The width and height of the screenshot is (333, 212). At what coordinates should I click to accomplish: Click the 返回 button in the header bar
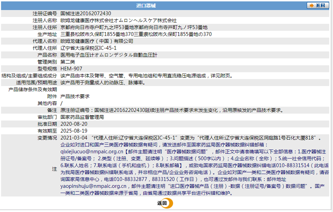318,5
